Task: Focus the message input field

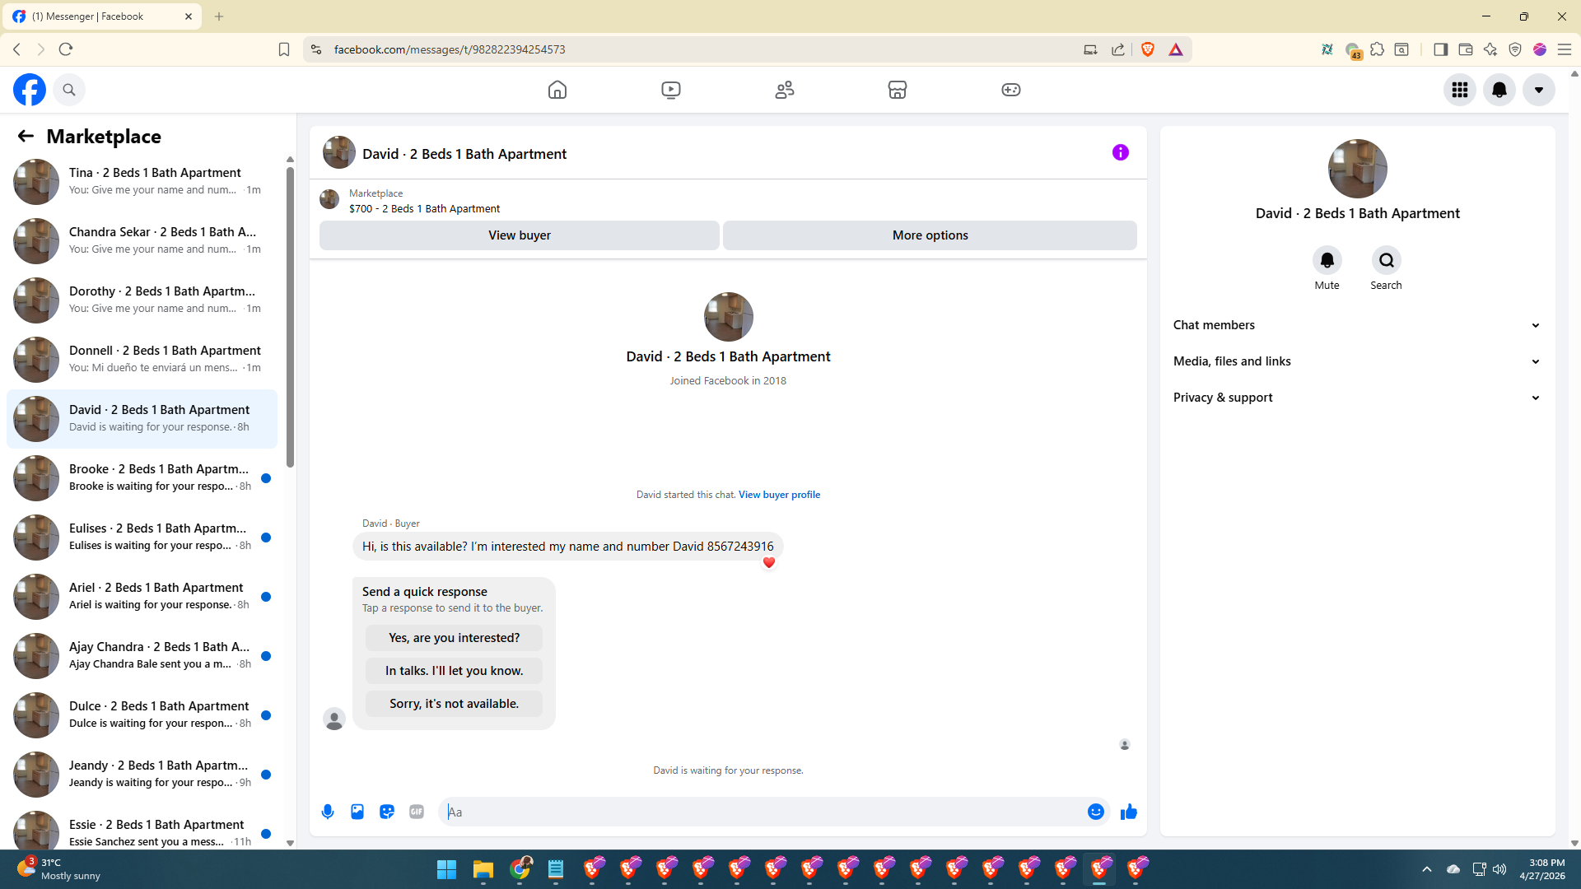Action: pos(764,812)
